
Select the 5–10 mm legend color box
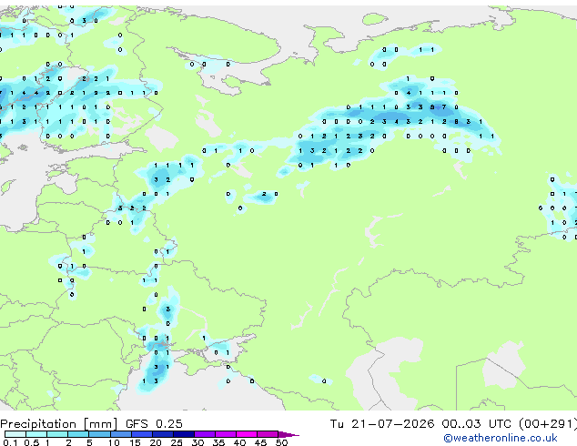click(99, 434)
